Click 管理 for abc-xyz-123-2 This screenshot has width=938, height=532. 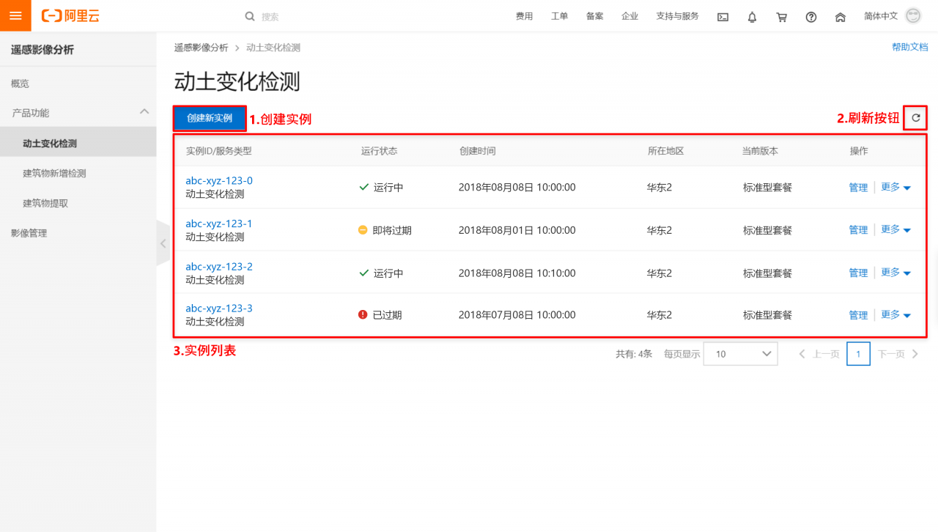(x=858, y=273)
